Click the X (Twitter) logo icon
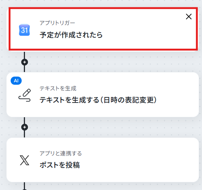Screen dimensions: 202x190 tap(24, 160)
